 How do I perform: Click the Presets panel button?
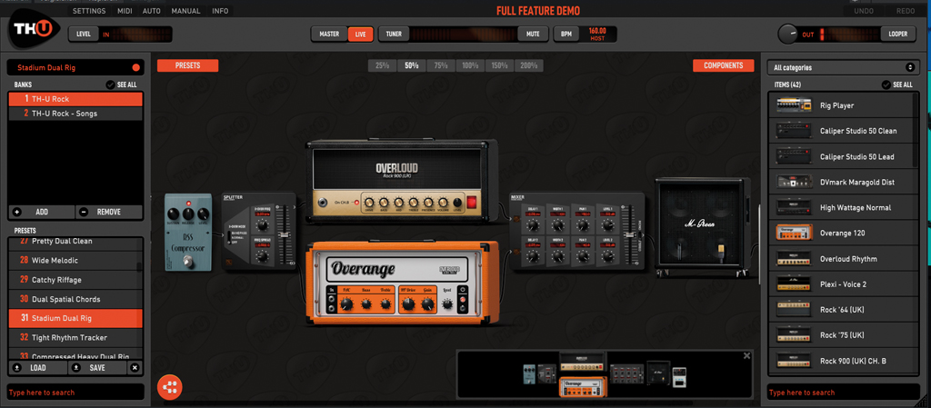pyautogui.click(x=187, y=65)
